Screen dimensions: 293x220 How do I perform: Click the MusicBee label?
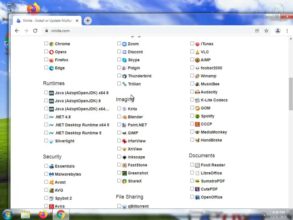pos(210,84)
